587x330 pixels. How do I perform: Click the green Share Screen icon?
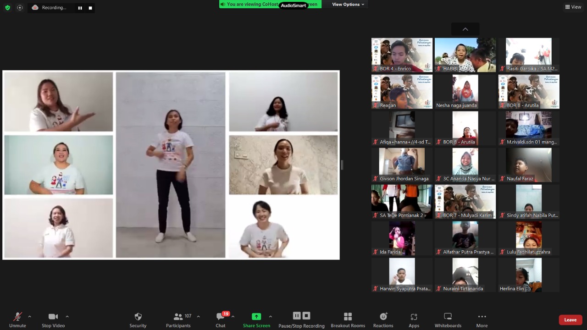[x=256, y=317]
